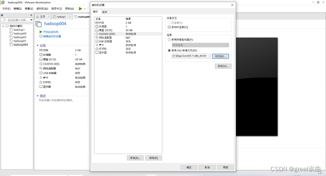
Task: Select 内存 row in settings device list
Action: 128,23
